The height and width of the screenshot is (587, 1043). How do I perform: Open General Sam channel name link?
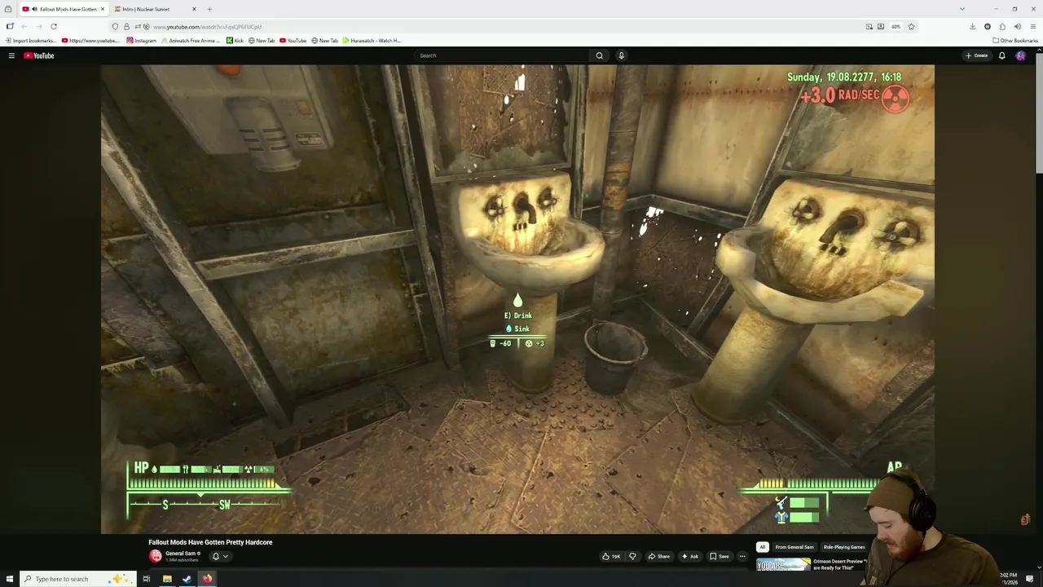180,554
